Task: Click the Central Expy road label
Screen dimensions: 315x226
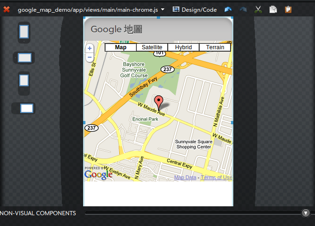Action: tap(179, 163)
